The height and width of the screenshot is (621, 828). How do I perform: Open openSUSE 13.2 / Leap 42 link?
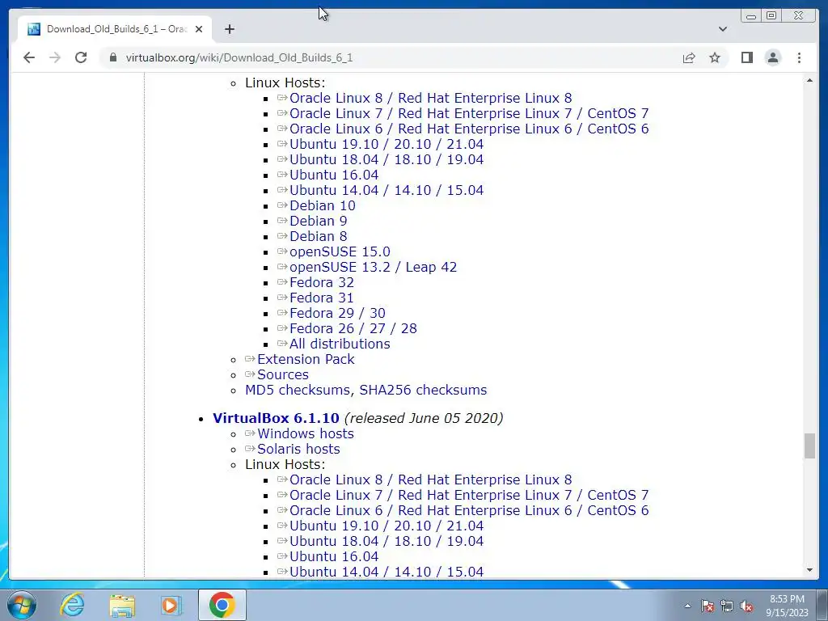tap(373, 267)
